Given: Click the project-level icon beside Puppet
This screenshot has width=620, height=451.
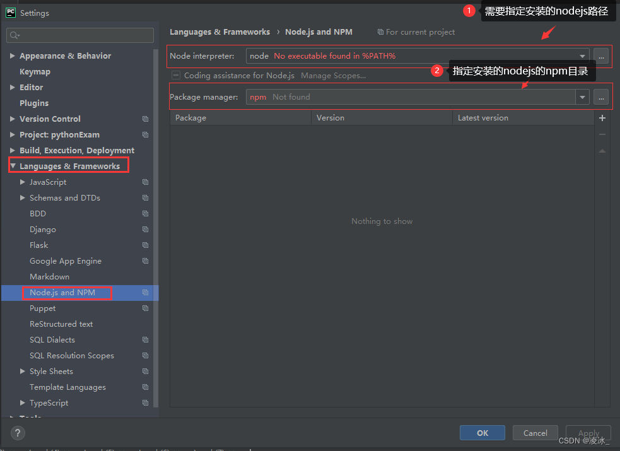Looking at the screenshot, I should click(x=145, y=308).
